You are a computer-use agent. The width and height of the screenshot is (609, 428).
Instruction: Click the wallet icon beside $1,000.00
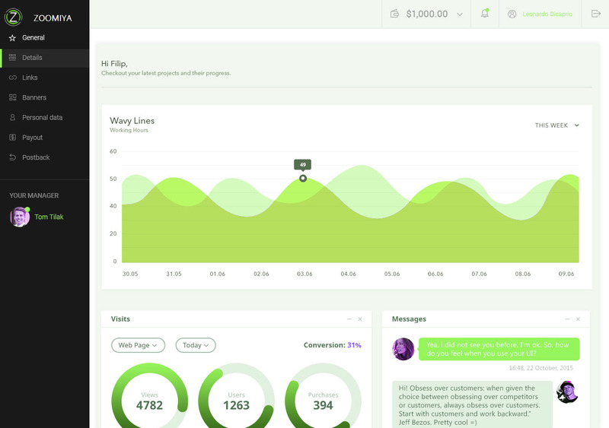[394, 14]
